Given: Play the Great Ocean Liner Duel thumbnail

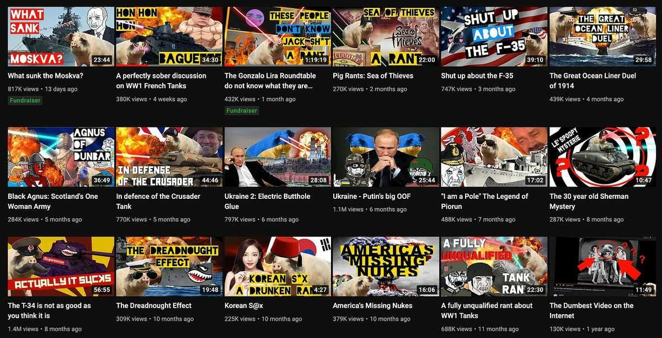Looking at the screenshot, I should [602, 36].
